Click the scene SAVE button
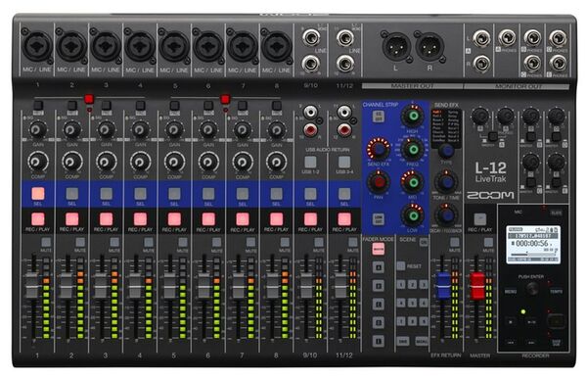The image size is (587, 379). pyautogui.click(x=403, y=341)
